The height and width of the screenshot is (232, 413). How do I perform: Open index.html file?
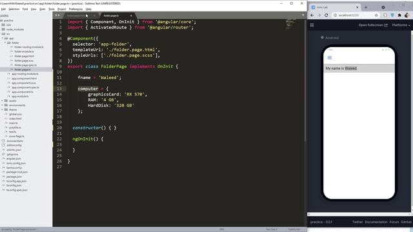(x=15, y=119)
